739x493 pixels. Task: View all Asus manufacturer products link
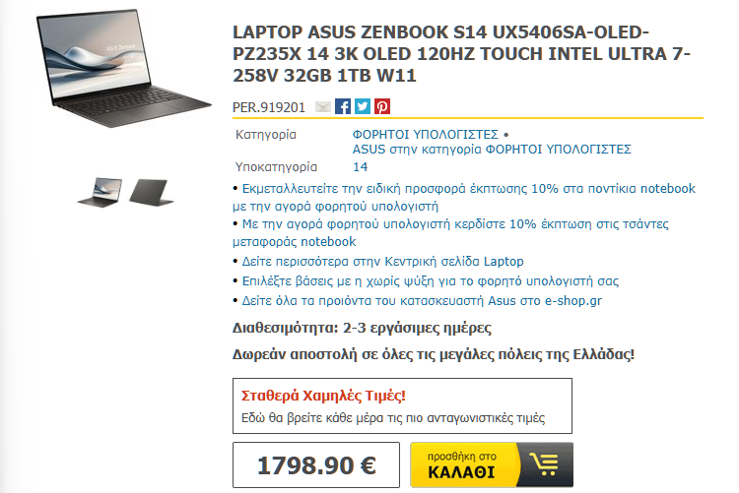point(422,301)
